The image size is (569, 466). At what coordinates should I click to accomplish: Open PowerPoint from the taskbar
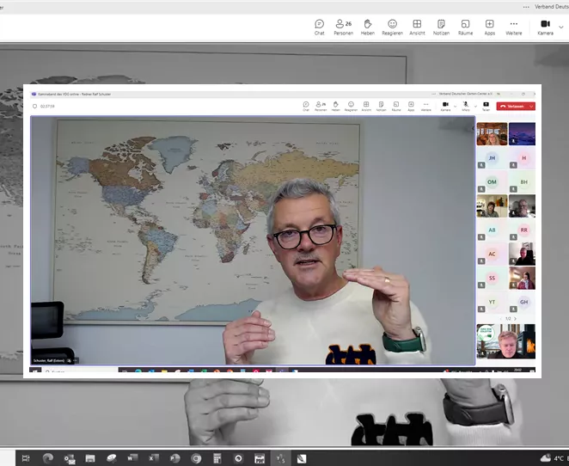pyautogui.click(x=174, y=458)
